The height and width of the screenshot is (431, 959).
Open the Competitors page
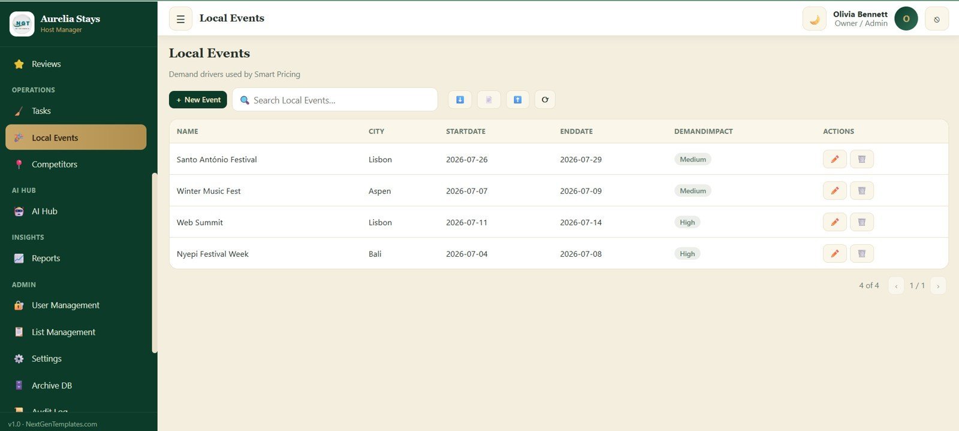[x=76, y=164]
